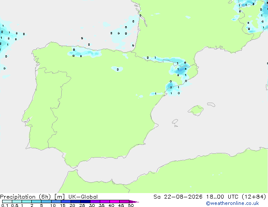Screen dimensions: 268x207
Task: Click the 'Precipitation (6h)' title text
Action: pyautogui.click(x=25, y=197)
